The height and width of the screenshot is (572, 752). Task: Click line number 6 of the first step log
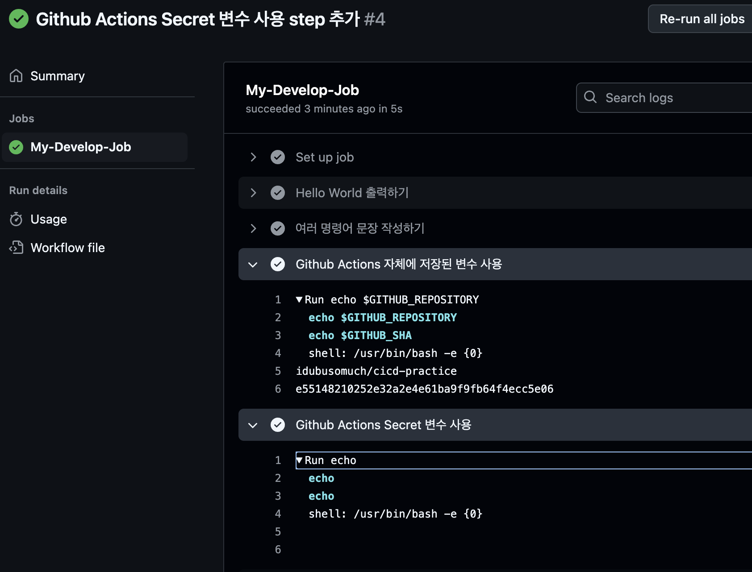click(278, 389)
